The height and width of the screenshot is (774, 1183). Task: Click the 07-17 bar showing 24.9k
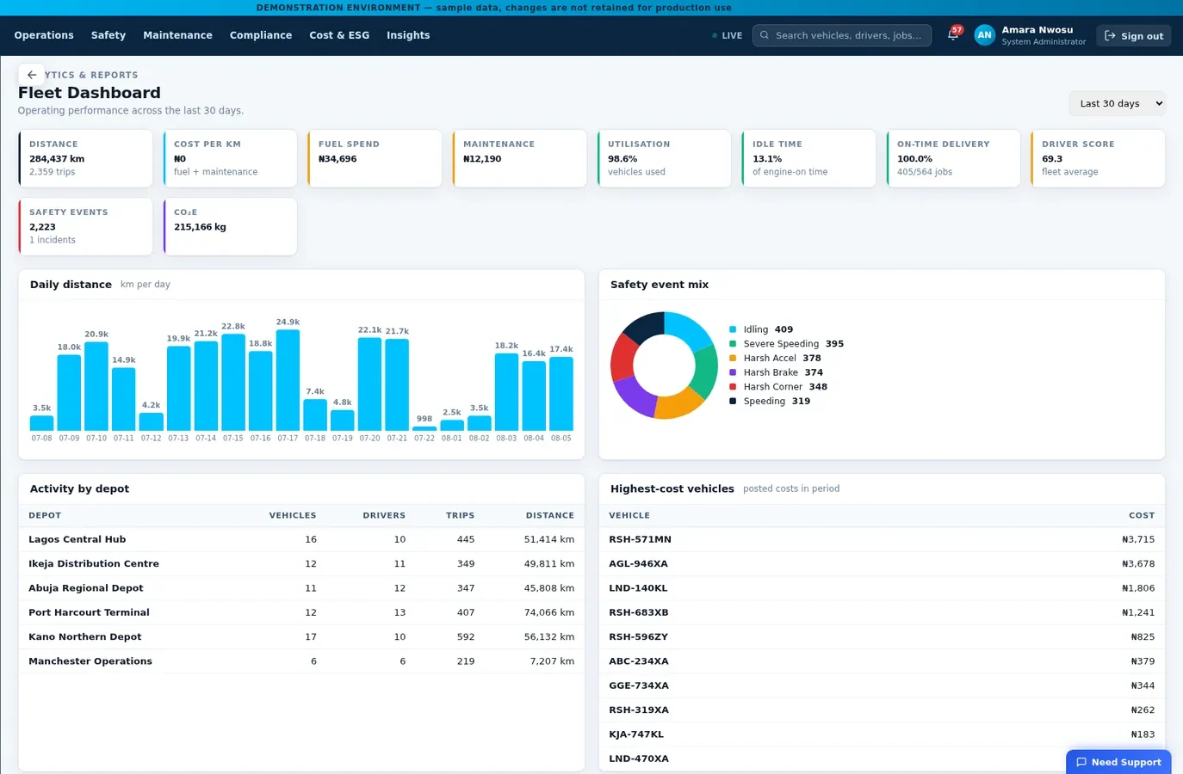pyautogui.click(x=288, y=380)
